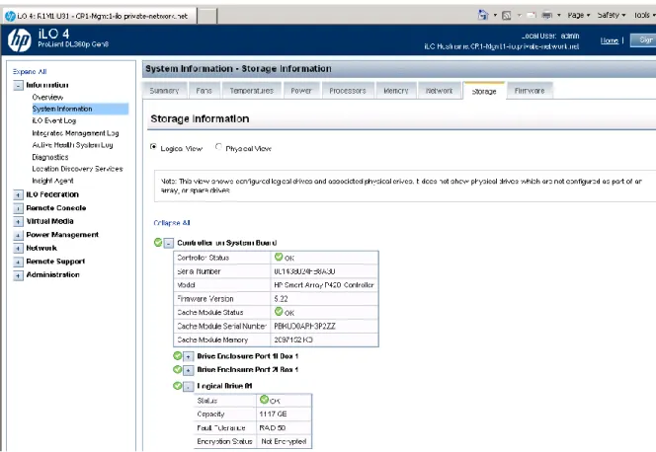Expand the Remote Console section

[18, 208]
